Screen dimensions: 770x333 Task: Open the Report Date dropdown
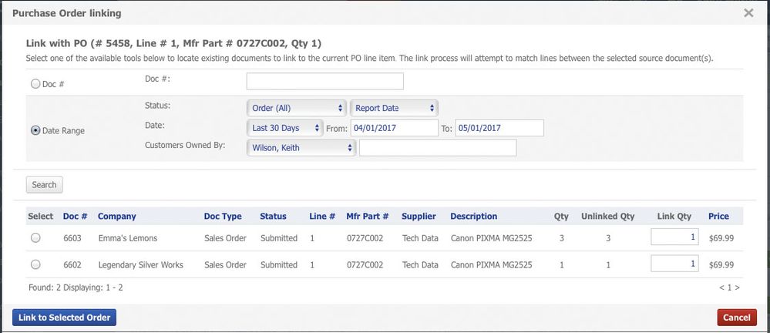click(394, 108)
